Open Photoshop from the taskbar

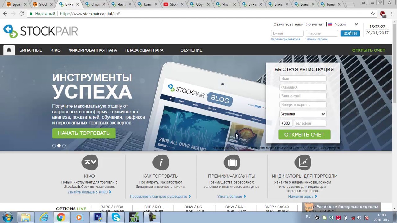pos(98,217)
